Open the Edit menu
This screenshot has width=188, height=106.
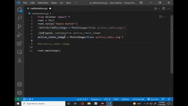coord(32,3)
